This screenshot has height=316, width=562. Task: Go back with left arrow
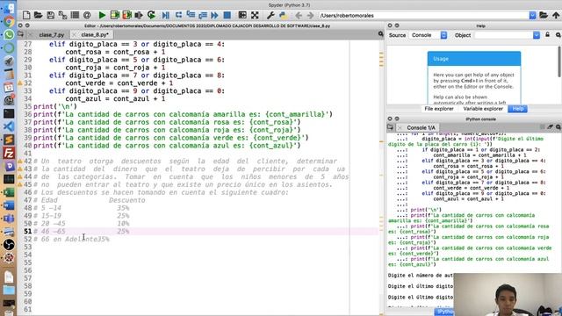299,15
